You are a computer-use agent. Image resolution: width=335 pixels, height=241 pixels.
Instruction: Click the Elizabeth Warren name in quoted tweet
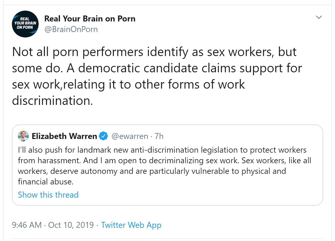(64, 136)
